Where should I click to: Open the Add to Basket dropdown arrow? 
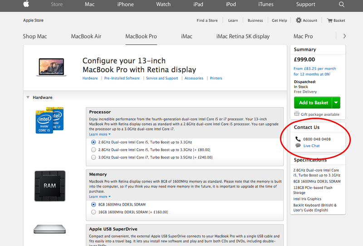coord(336,103)
